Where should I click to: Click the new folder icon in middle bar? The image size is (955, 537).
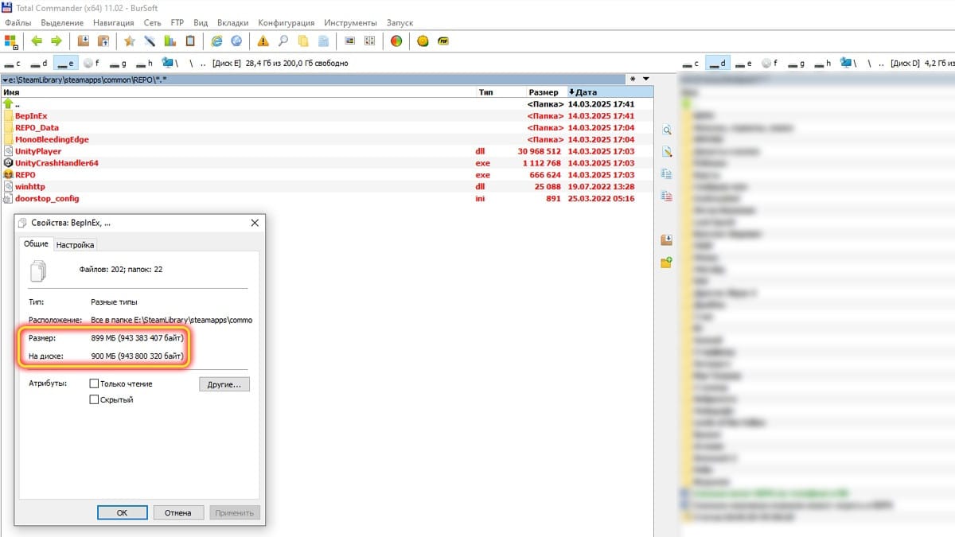[x=667, y=261]
